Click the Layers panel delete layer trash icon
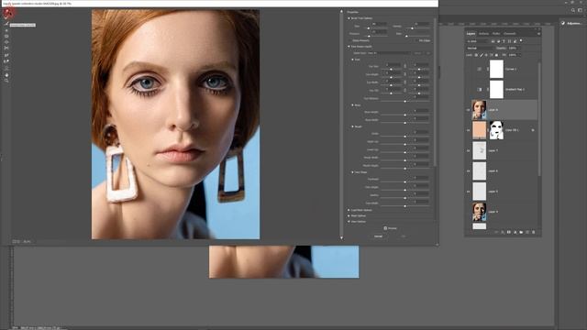 click(534, 232)
